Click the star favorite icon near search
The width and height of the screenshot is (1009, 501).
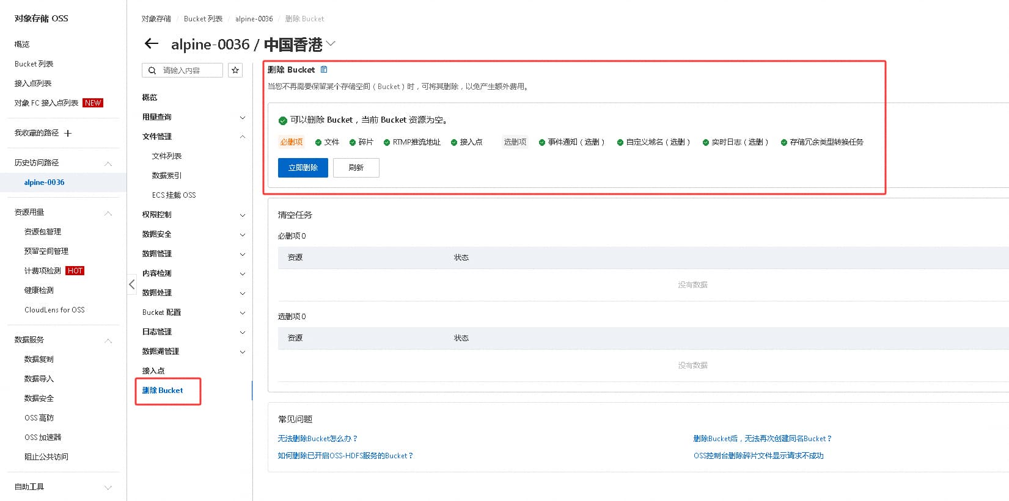[235, 70]
